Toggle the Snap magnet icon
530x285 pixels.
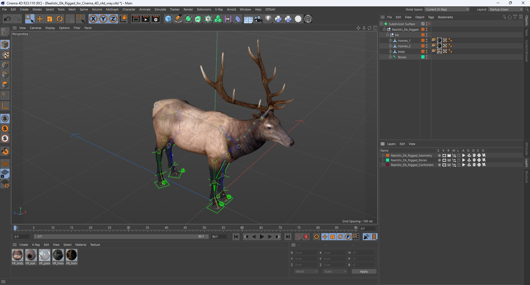[5, 151]
